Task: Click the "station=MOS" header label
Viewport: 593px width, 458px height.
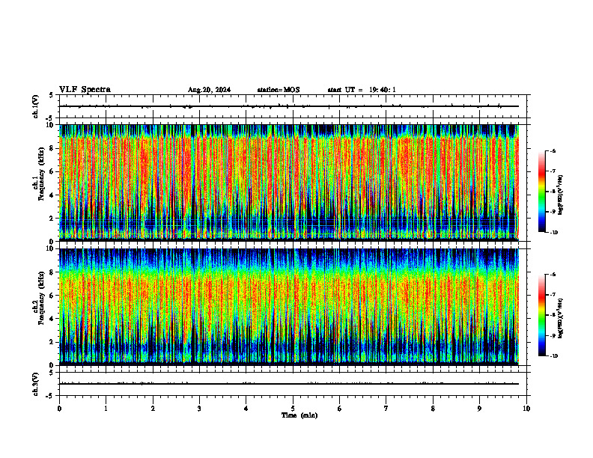Action: 279,90
